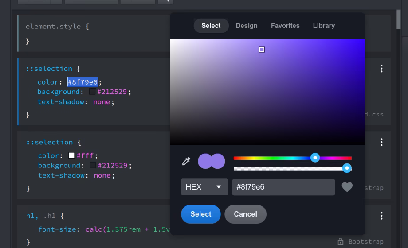The image size is (408, 248).
Task: Go to the Library tab
Action: (x=324, y=26)
